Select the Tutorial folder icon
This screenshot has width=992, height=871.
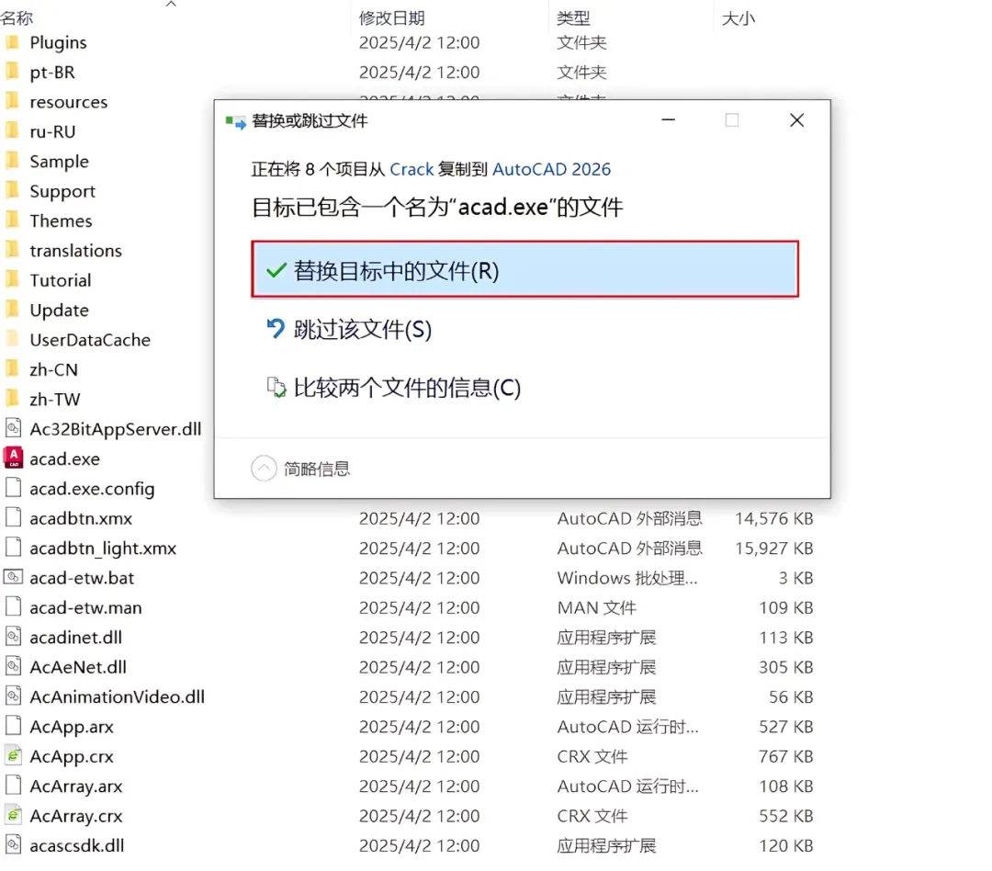pos(13,280)
